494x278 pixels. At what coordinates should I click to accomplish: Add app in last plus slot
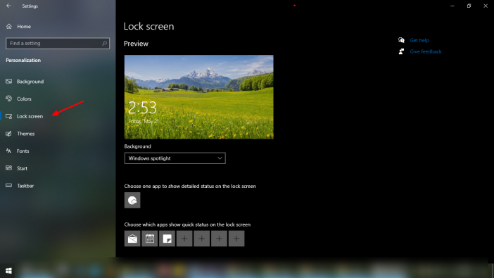[236, 239]
